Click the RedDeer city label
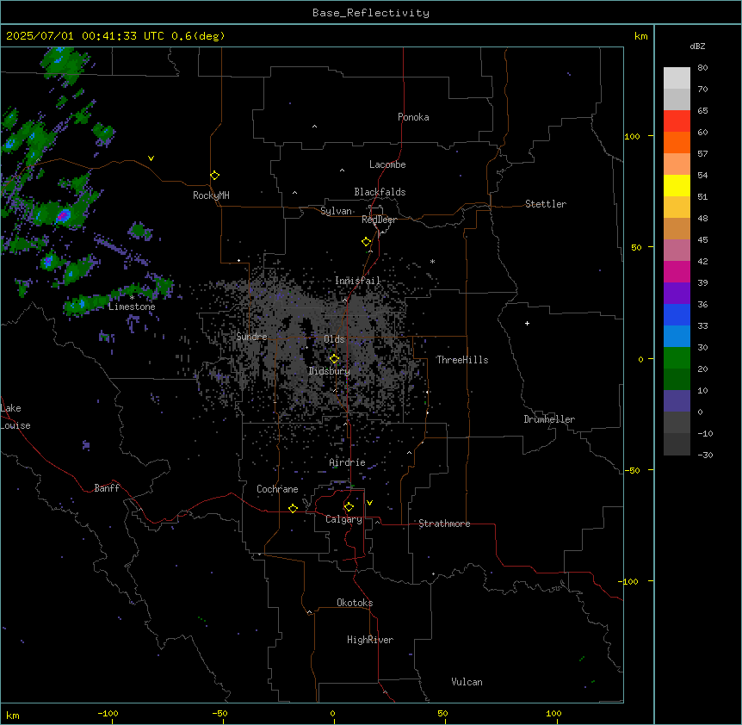Image resolution: width=742 pixels, height=725 pixels. pos(379,220)
